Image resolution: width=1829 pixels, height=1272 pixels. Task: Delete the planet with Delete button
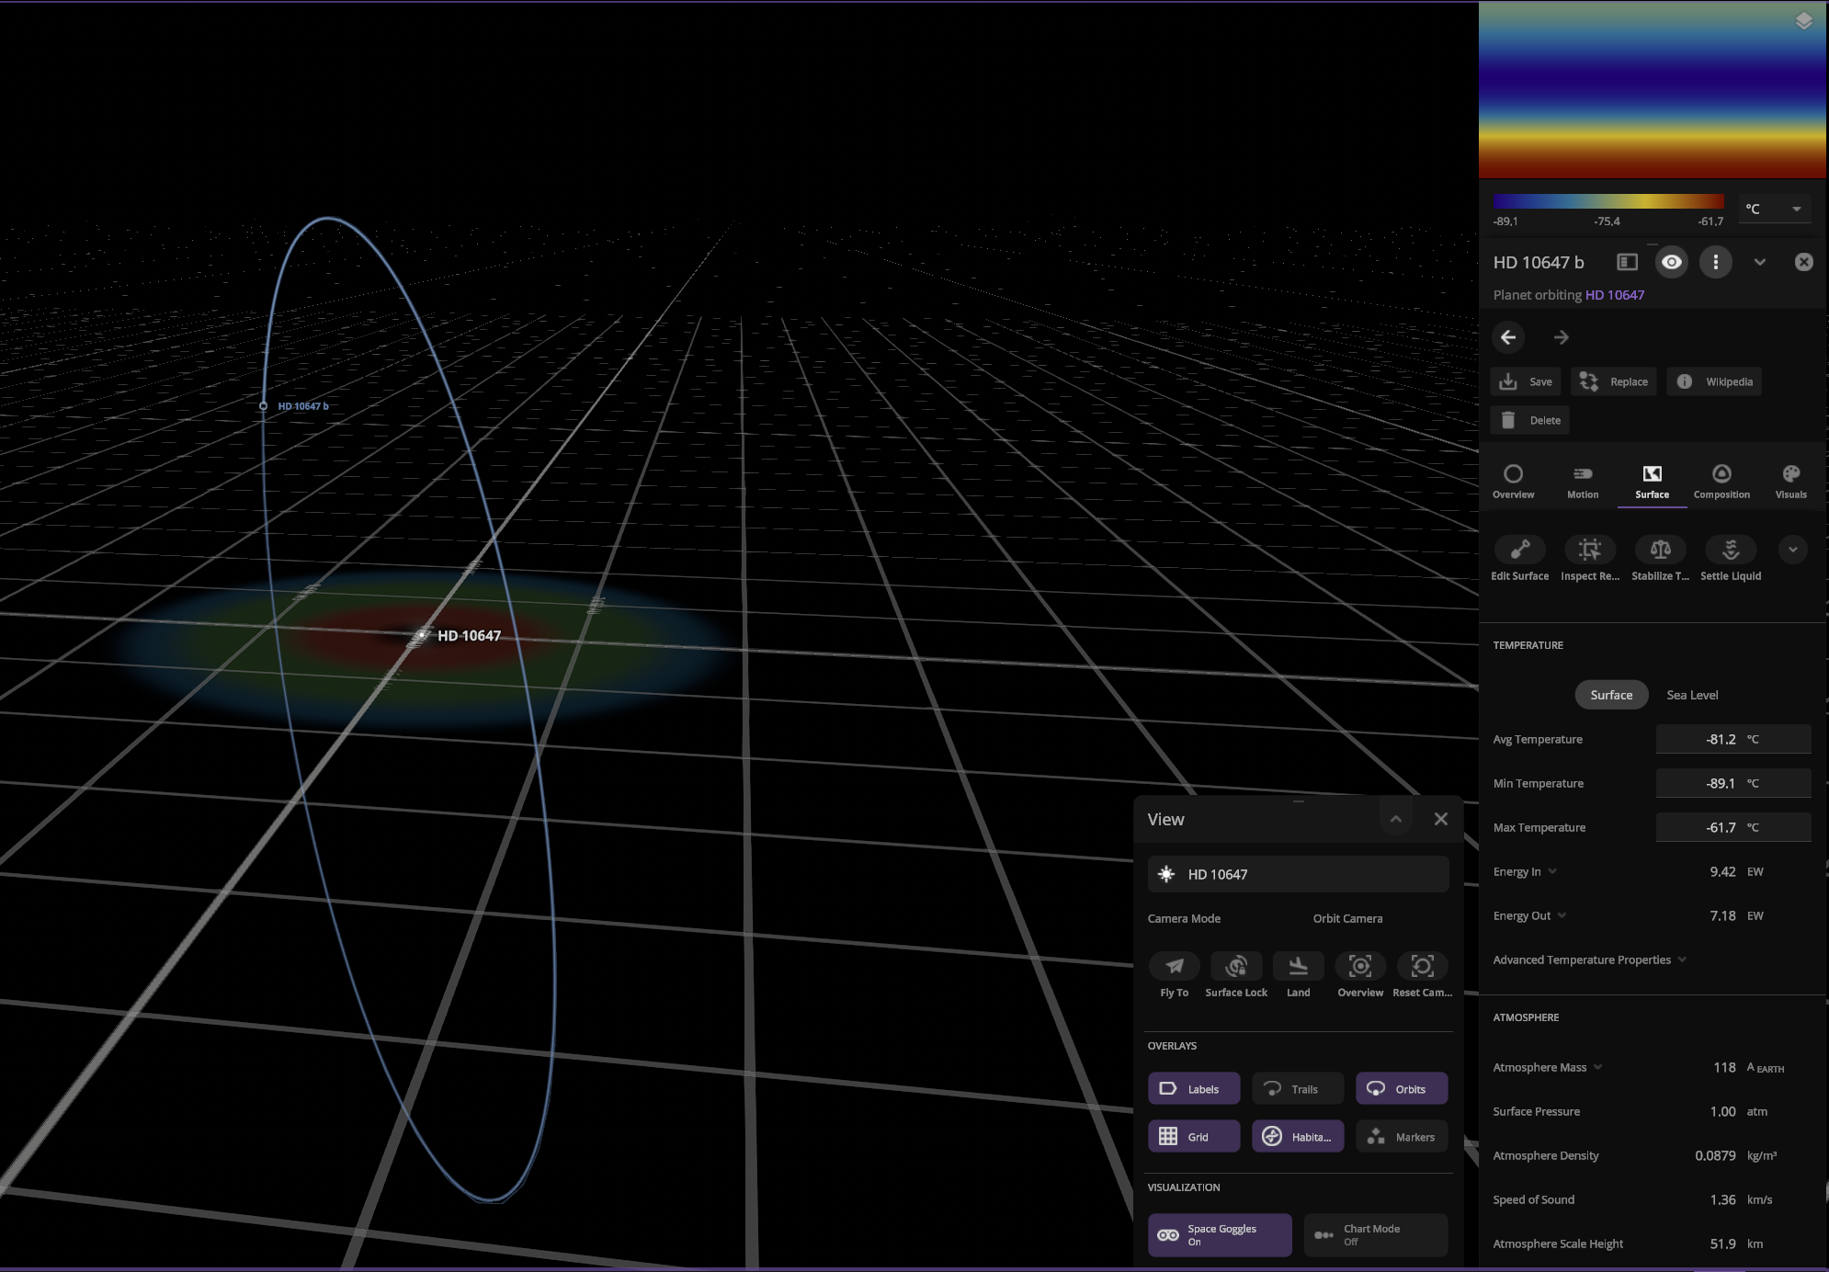click(1530, 421)
